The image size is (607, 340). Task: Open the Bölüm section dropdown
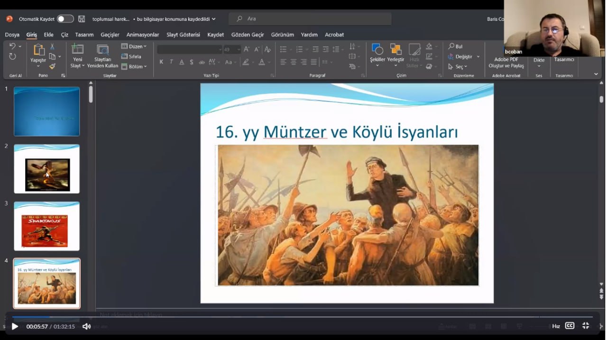[x=134, y=66]
